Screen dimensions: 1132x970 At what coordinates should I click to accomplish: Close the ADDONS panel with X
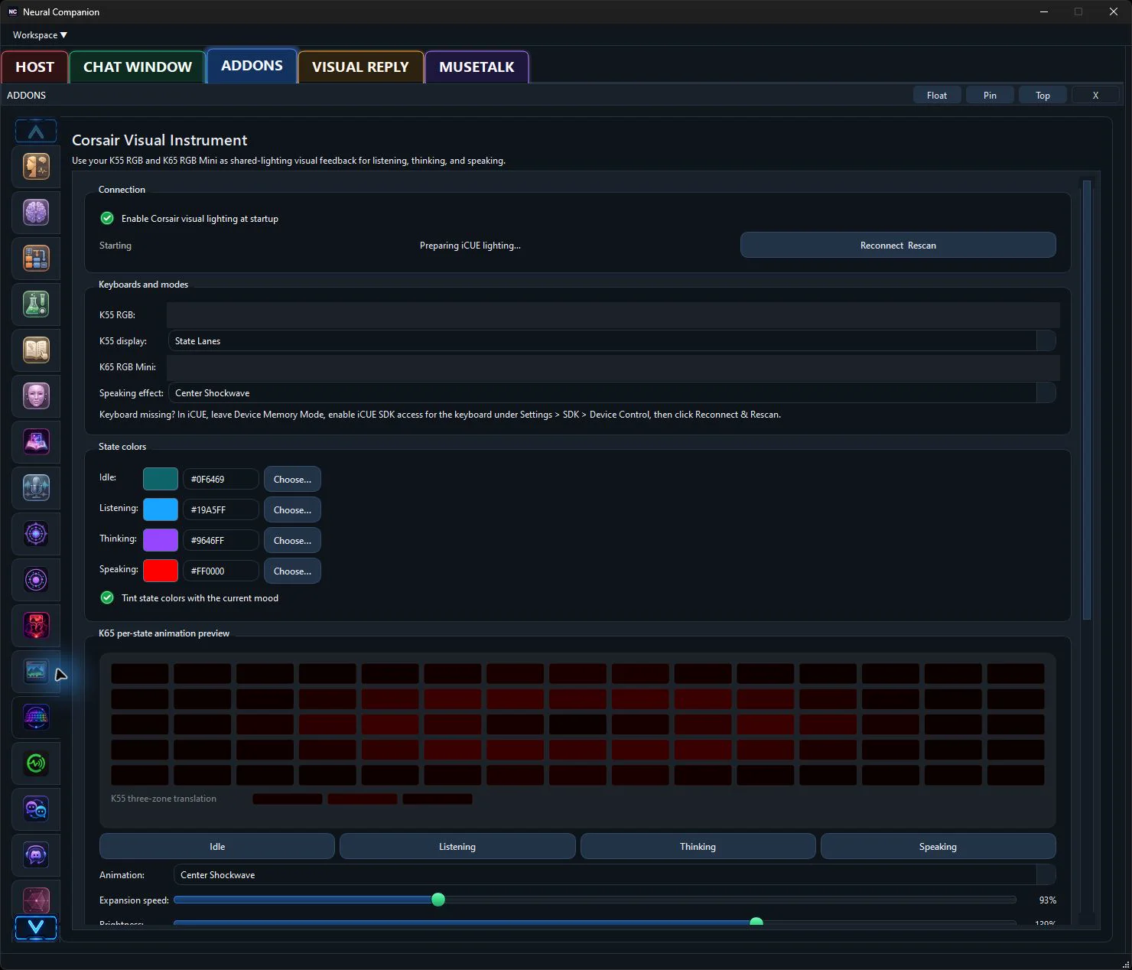(1095, 96)
